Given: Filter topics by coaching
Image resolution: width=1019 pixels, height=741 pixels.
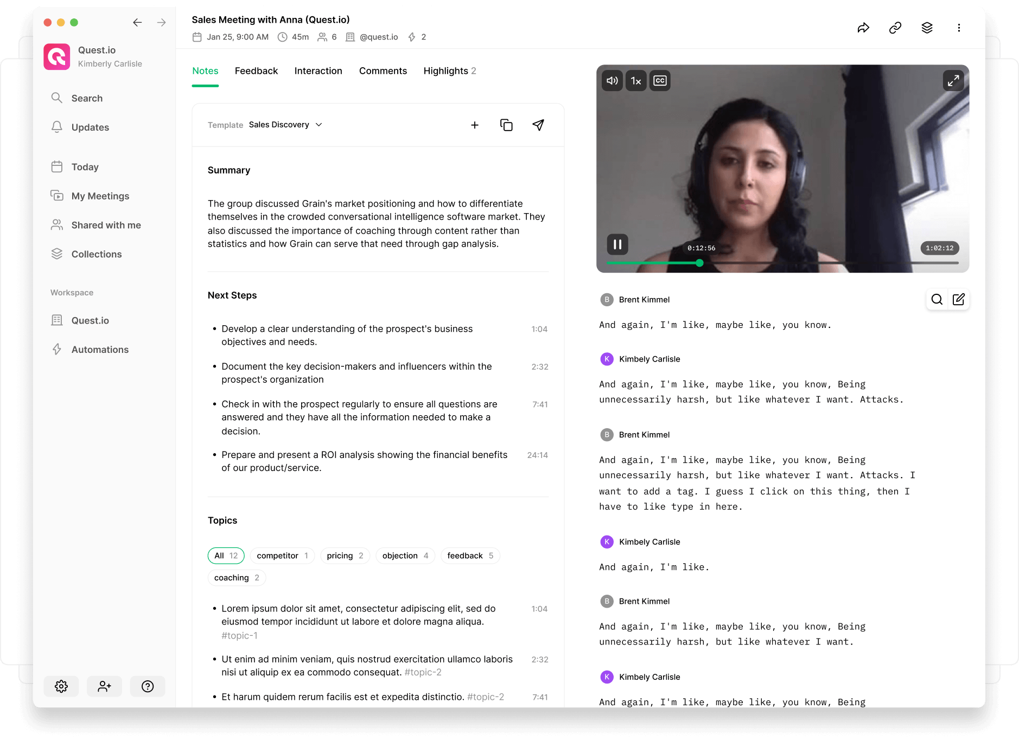Looking at the screenshot, I should coord(237,578).
